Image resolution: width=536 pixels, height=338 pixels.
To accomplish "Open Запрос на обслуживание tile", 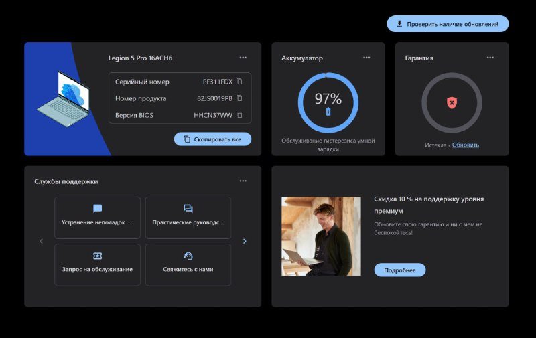I will pos(97,264).
